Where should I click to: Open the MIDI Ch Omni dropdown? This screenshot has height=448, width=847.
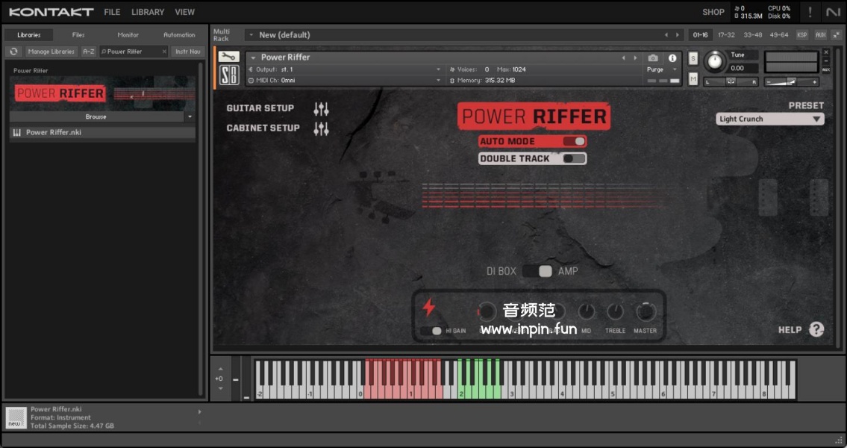click(344, 81)
